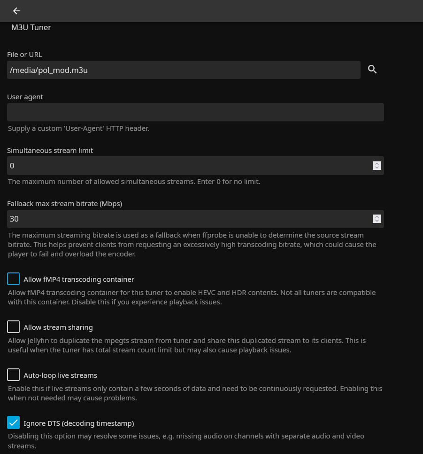This screenshot has height=454, width=423.
Task: Open file browser with the search icon
Action: tap(372, 70)
